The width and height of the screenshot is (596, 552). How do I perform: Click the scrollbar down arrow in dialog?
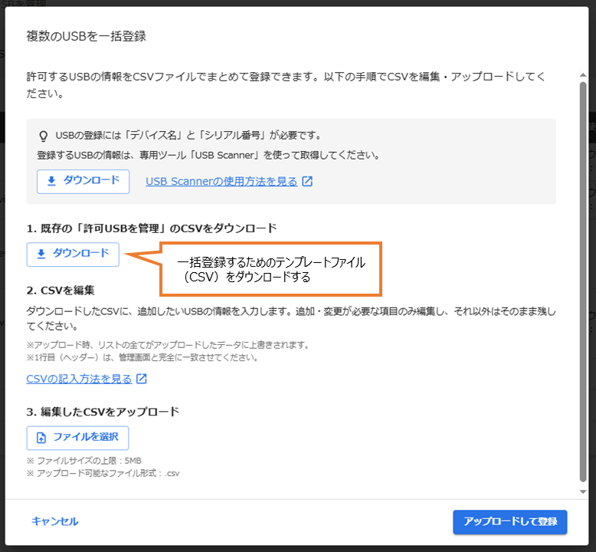583,491
